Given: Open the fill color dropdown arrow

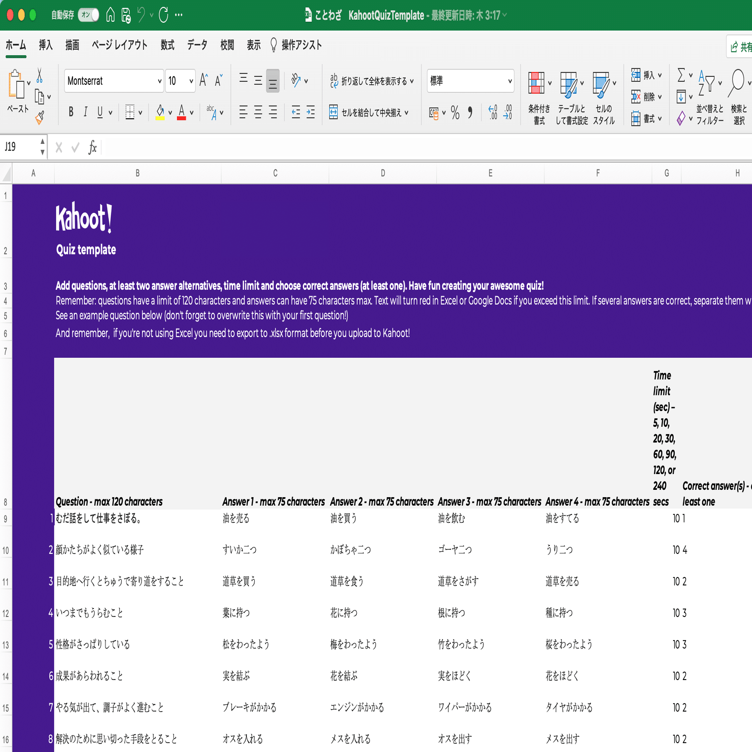Looking at the screenshot, I should click(x=171, y=113).
